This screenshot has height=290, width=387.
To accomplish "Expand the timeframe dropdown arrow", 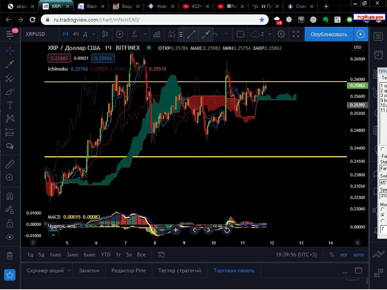I will (94, 34).
